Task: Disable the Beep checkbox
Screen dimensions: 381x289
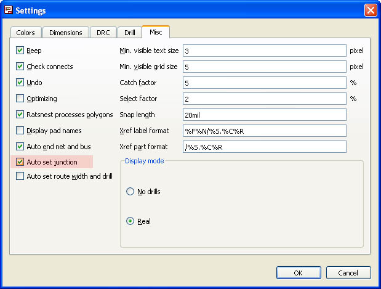Action: tap(20, 51)
